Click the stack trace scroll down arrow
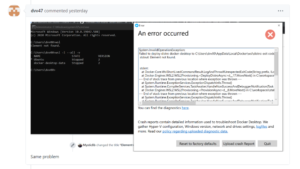 [x=276, y=99]
